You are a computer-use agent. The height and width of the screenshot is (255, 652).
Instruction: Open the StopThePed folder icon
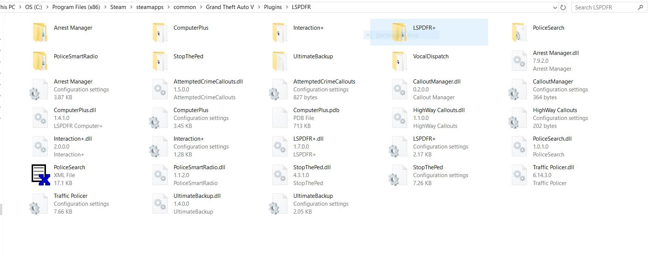click(160, 61)
